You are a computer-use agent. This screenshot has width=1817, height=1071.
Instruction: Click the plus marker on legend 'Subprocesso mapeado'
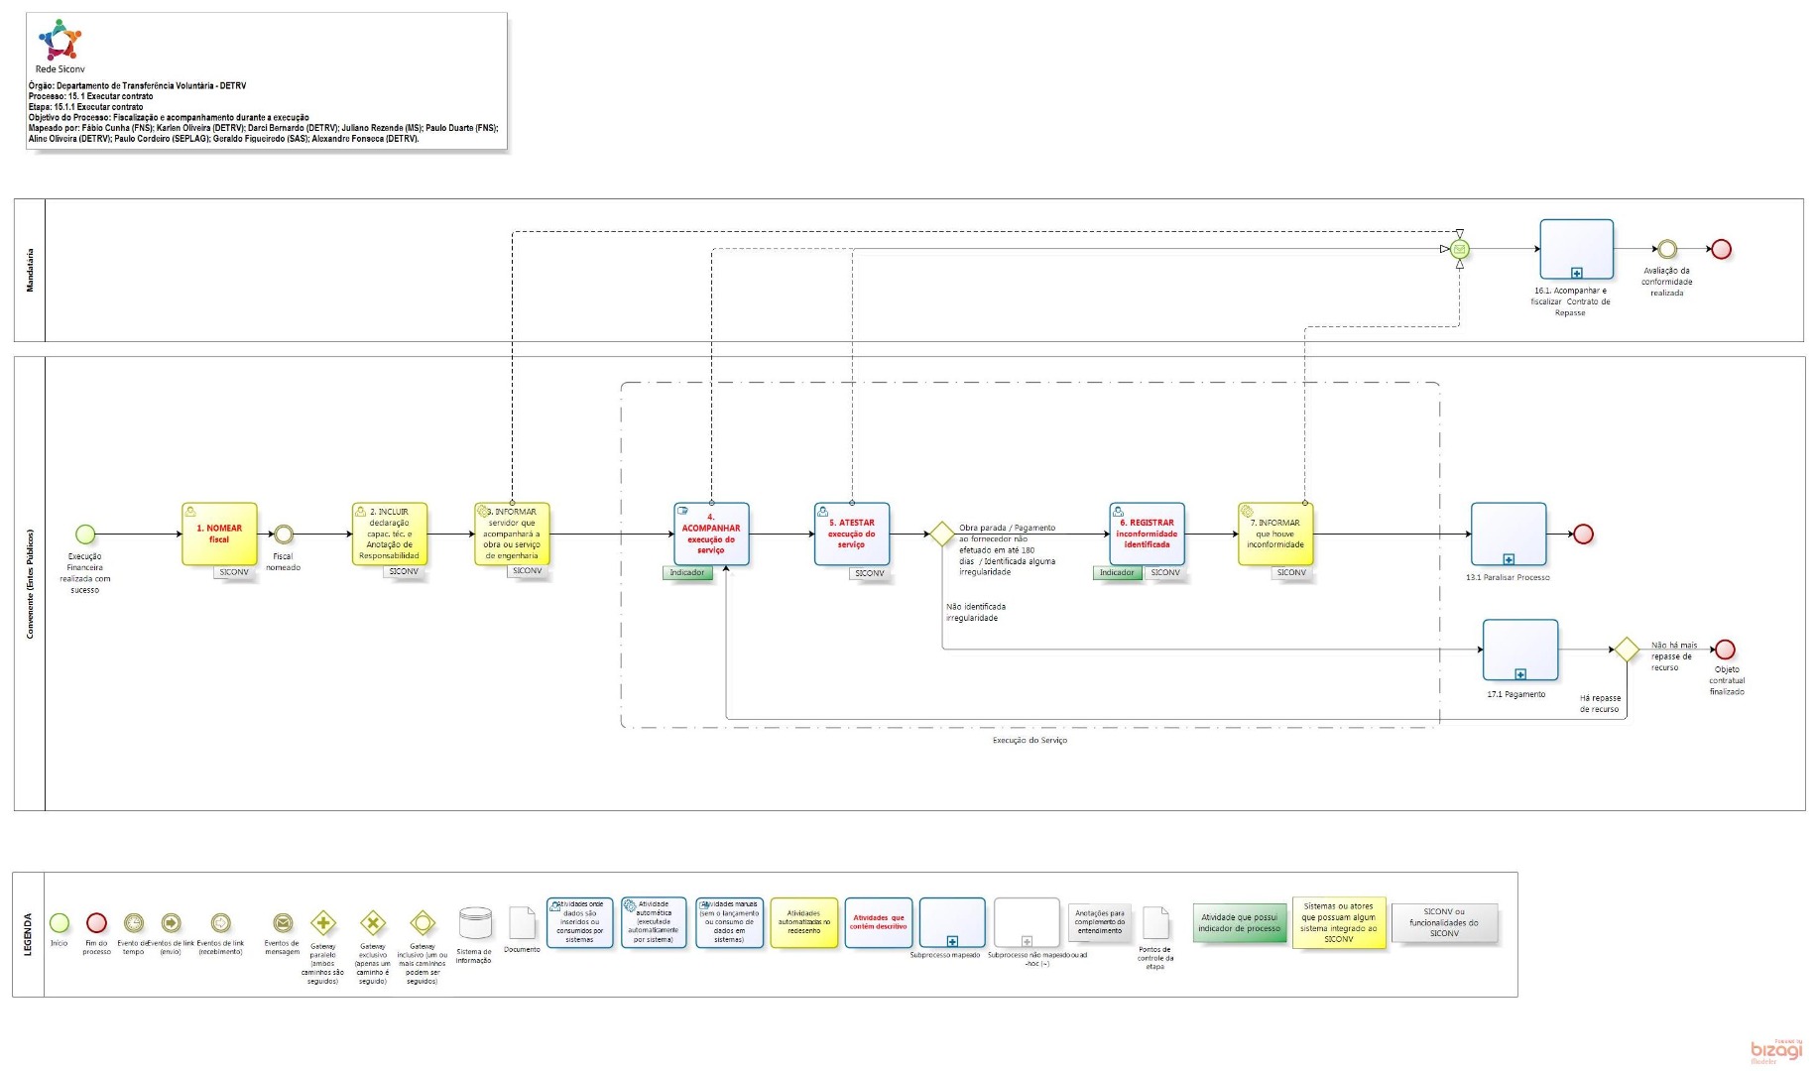coord(952,941)
